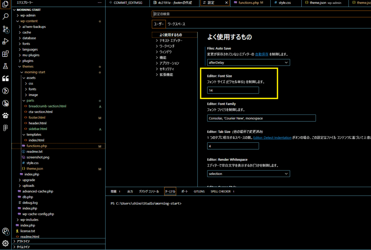Open wp-cache-config.php file
Screen dimensions: 371x250
58,214
